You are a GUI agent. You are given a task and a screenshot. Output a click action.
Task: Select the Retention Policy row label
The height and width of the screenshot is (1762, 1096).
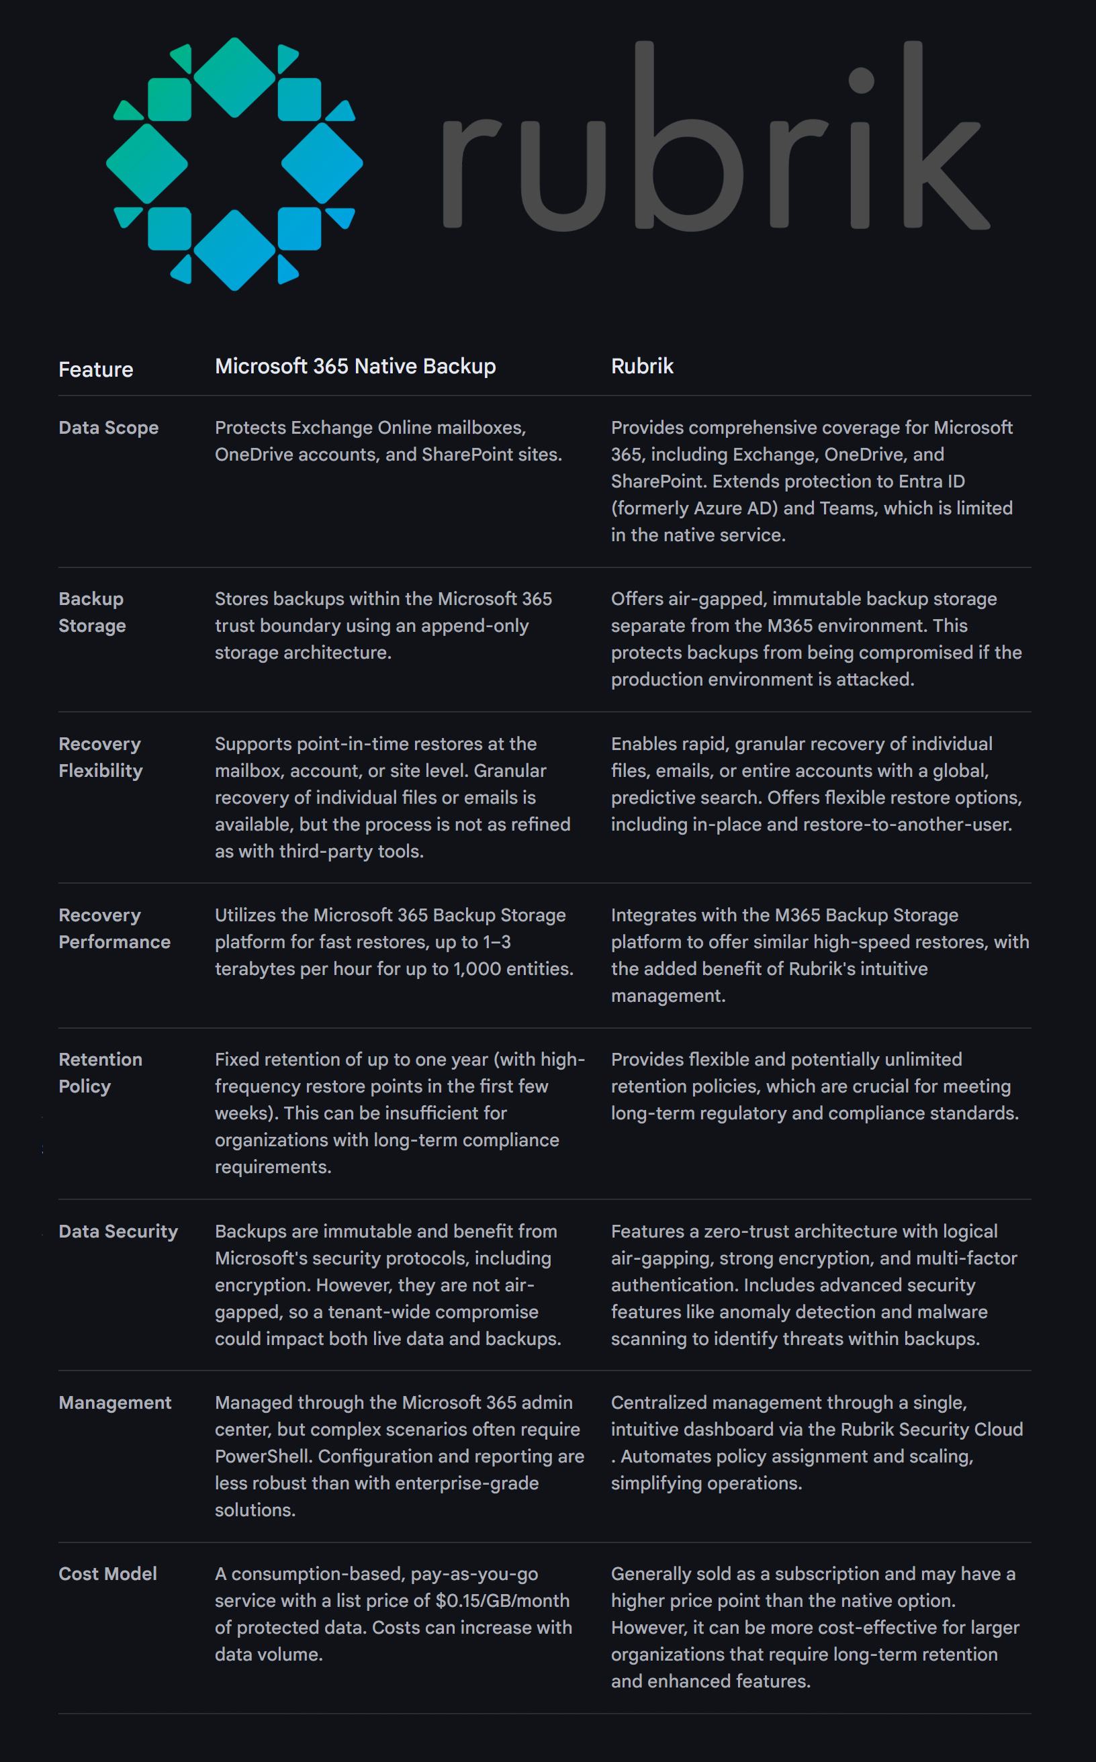point(100,1072)
